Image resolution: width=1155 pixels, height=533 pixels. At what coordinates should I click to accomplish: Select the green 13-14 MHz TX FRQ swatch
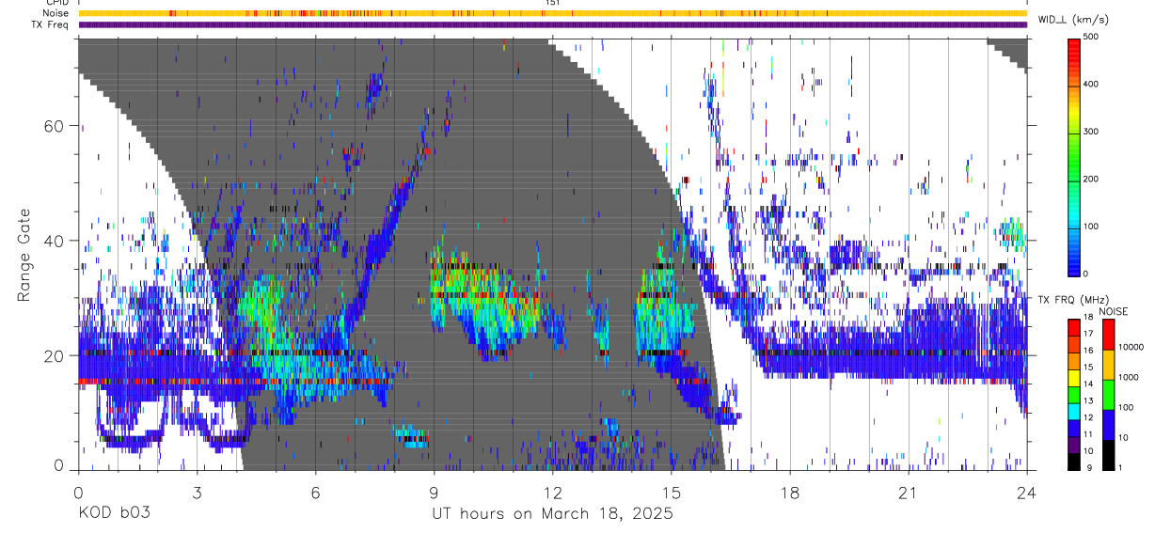[1074, 393]
